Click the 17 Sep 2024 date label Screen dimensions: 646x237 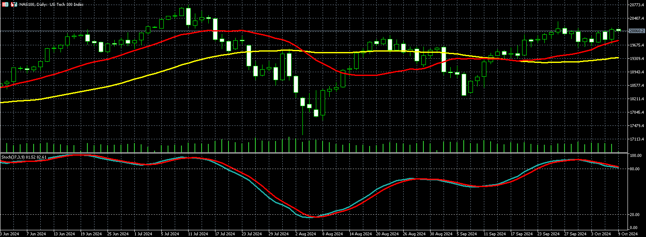[521, 234]
